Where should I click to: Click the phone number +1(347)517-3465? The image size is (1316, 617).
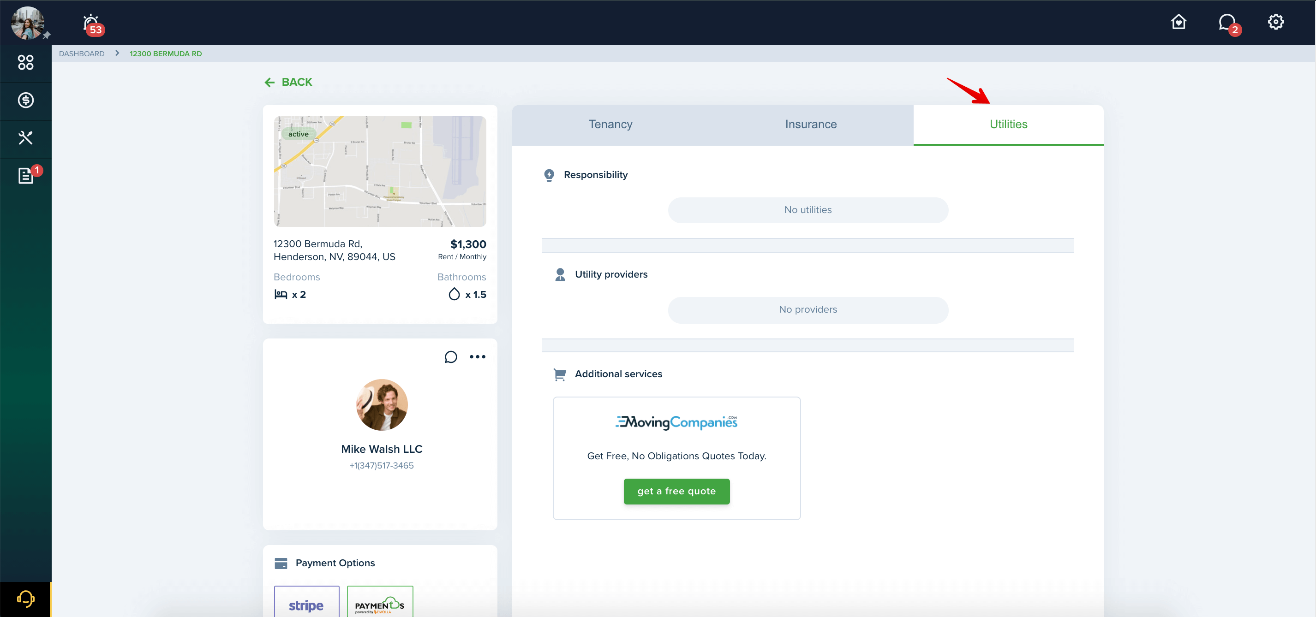(x=382, y=465)
